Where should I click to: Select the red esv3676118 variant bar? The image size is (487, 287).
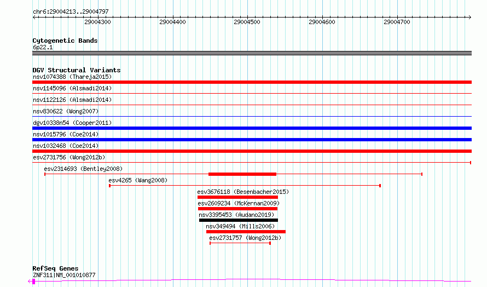pos(237,197)
